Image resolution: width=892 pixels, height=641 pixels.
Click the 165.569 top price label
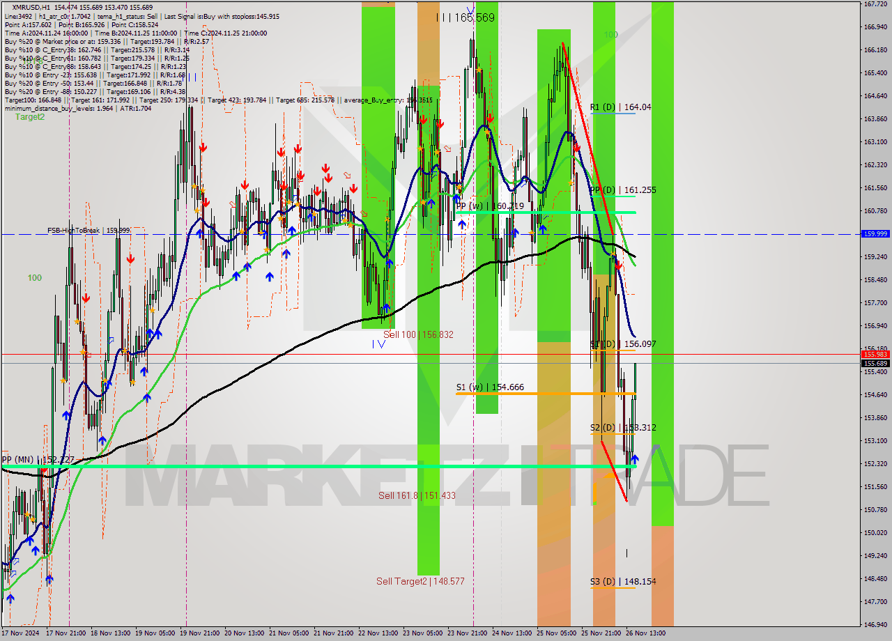(x=475, y=17)
